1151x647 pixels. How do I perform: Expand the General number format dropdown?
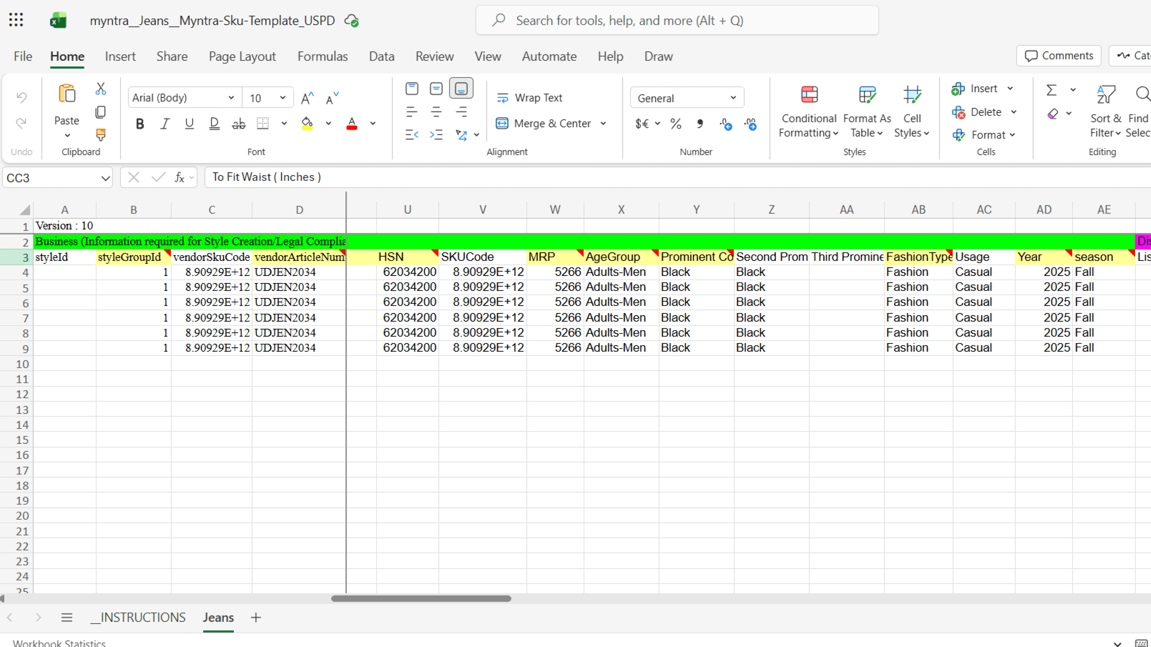tap(733, 98)
